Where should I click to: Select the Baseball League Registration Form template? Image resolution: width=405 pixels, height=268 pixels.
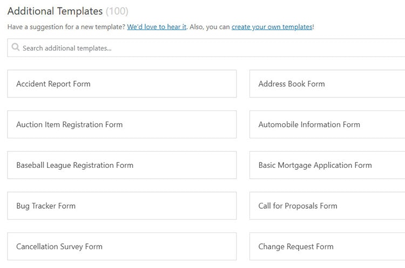coord(122,165)
